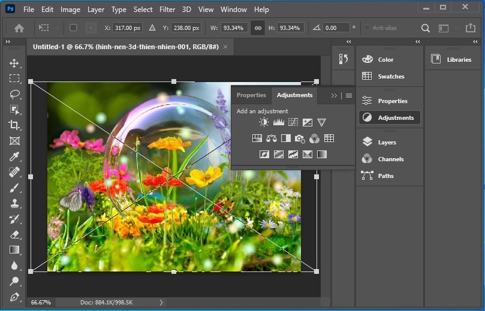The width and height of the screenshot is (485, 311).
Task: Select the Move tool
Action: (14, 64)
